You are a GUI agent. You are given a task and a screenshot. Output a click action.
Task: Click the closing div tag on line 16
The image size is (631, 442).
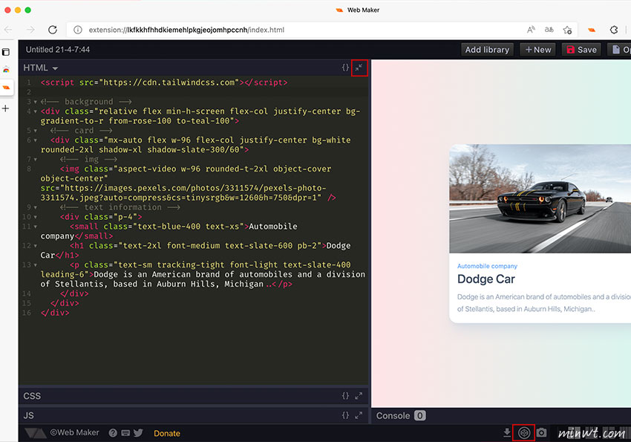(55, 313)
